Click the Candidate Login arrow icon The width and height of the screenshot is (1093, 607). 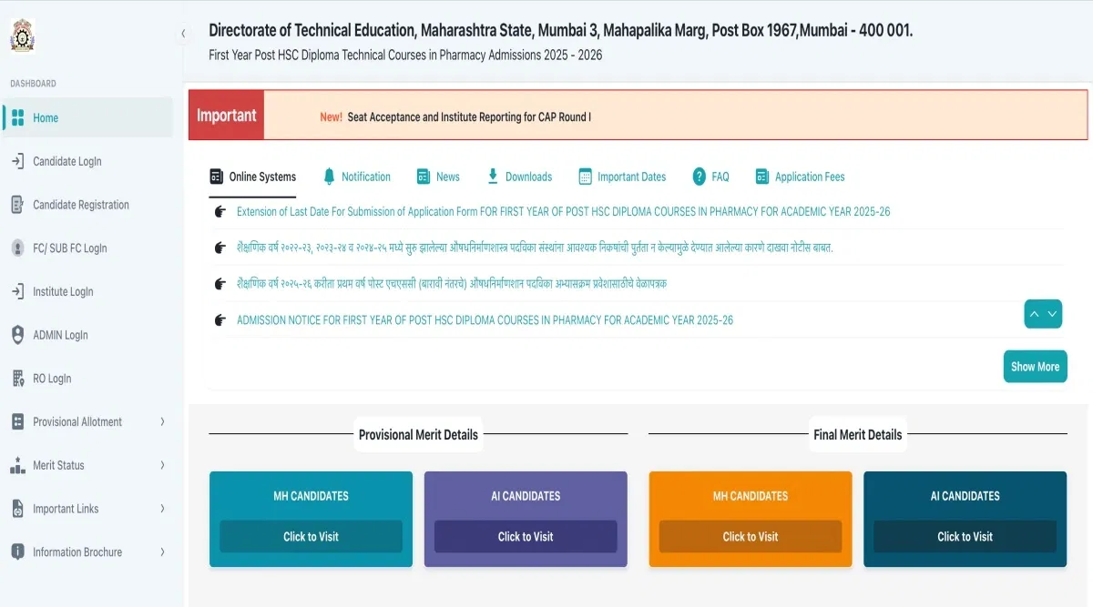point(17,161)
